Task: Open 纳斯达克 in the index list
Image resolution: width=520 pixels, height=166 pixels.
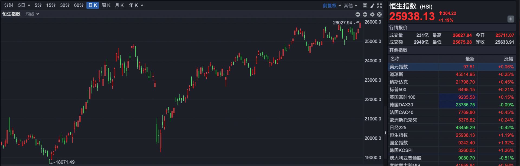Action: coord(398,82)
